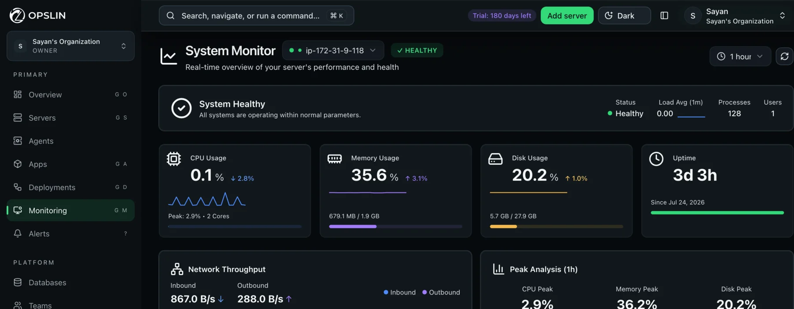Click the Load Avg value 0.00
The image size is (794, 309).
click(x=665, y=113)
